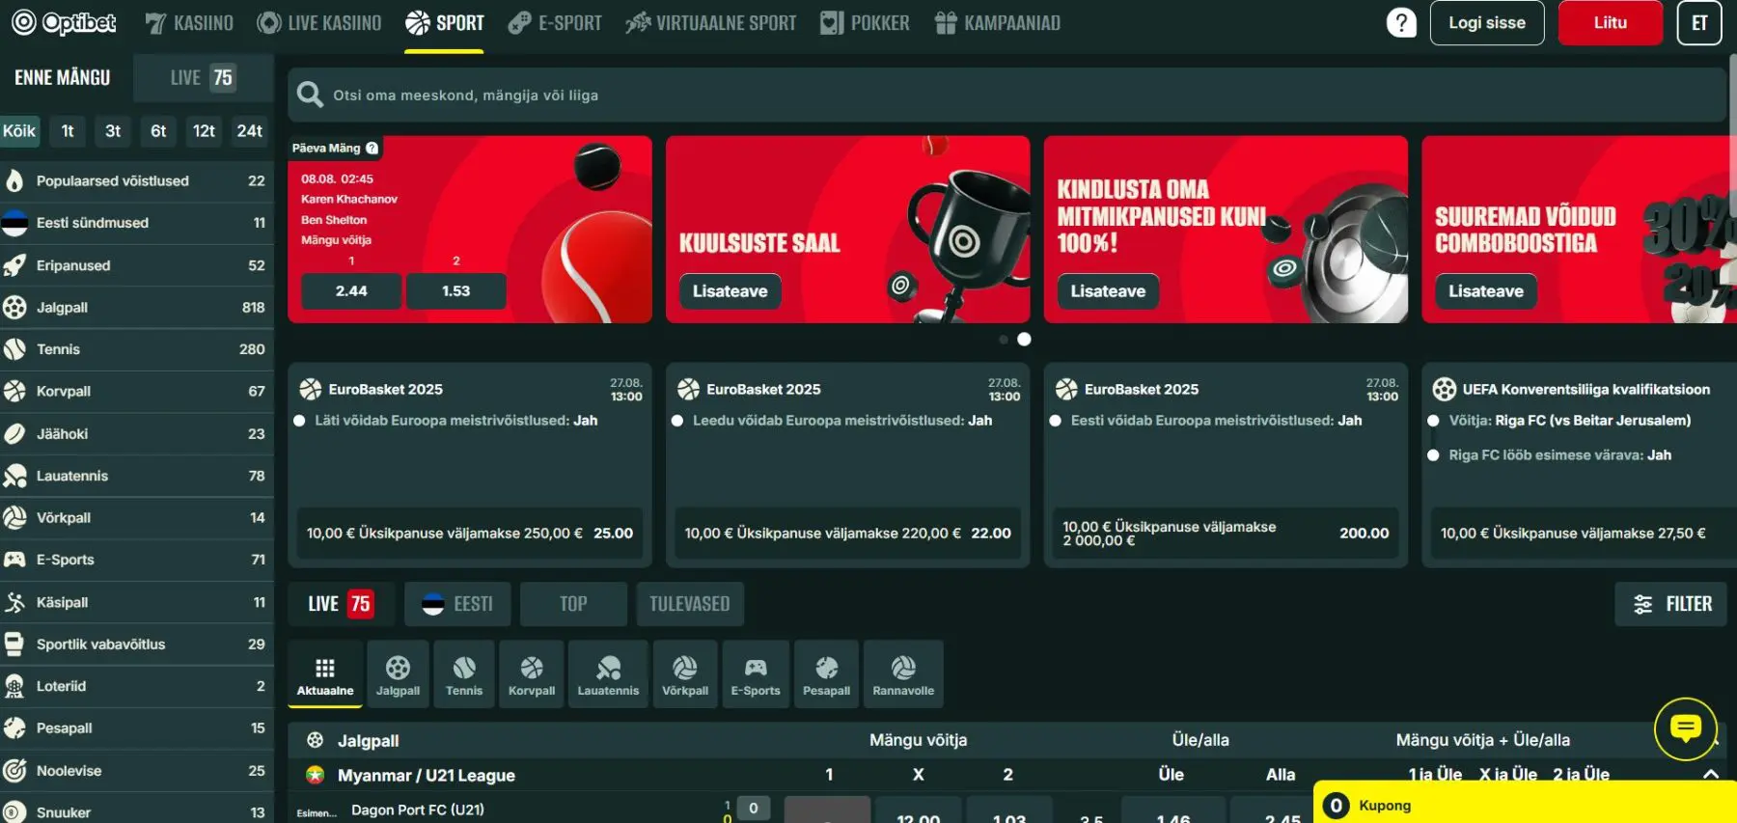Switch to the sidebar LIVE 75 tab
Viewport: 1737px width, 823px height.
(203, 77)
